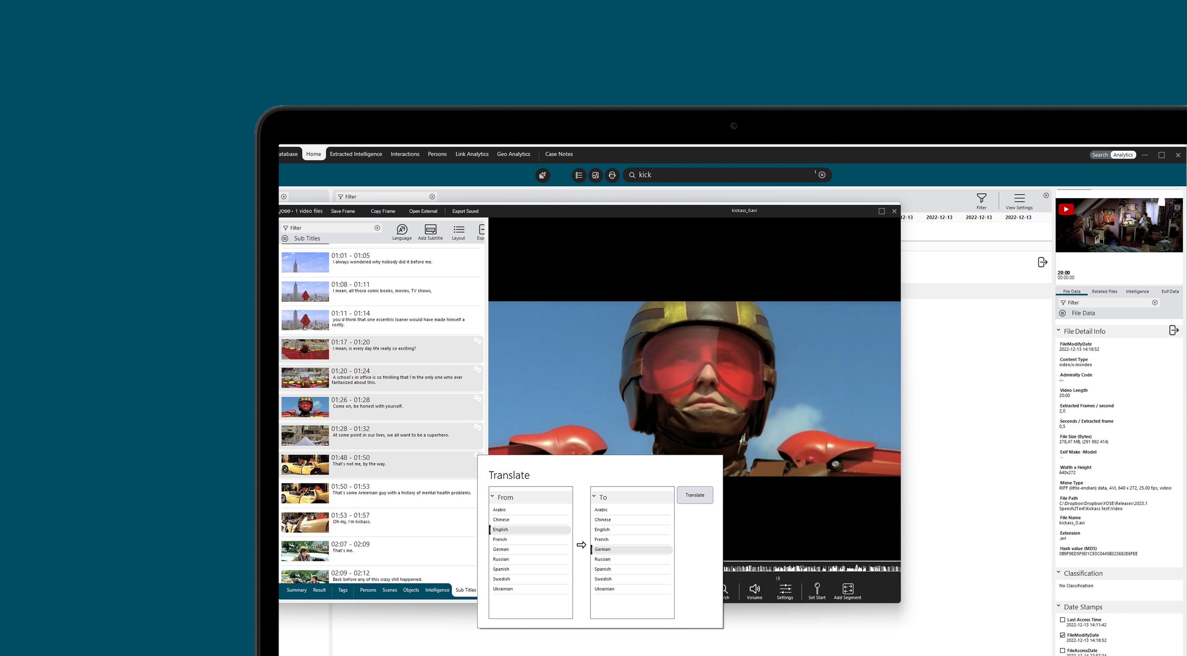Viewport: 1187px width, 656px height.
Task: Click Export Sound
Action: tap(465, 211)
